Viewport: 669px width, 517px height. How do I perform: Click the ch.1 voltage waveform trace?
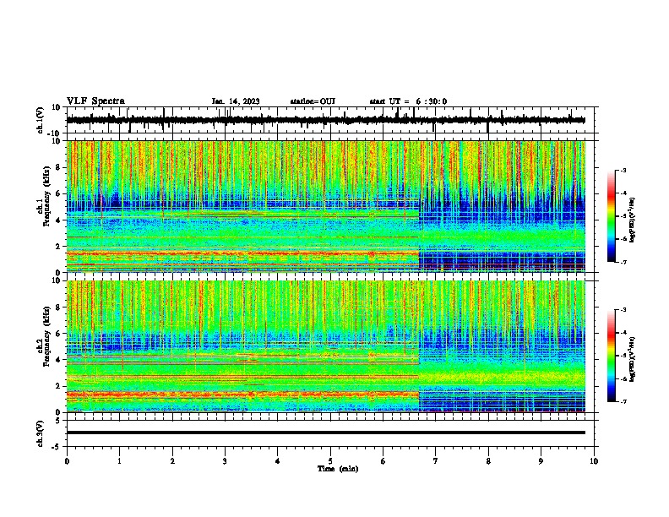(x=325, y=120)
